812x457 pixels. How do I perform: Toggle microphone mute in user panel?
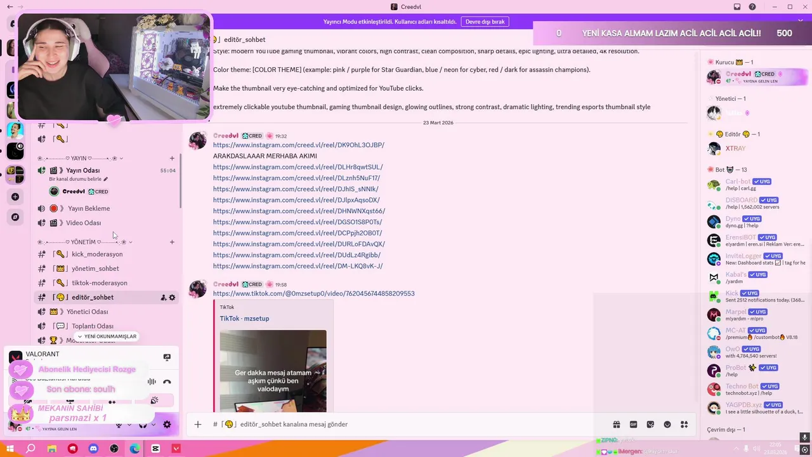(119, 425)
